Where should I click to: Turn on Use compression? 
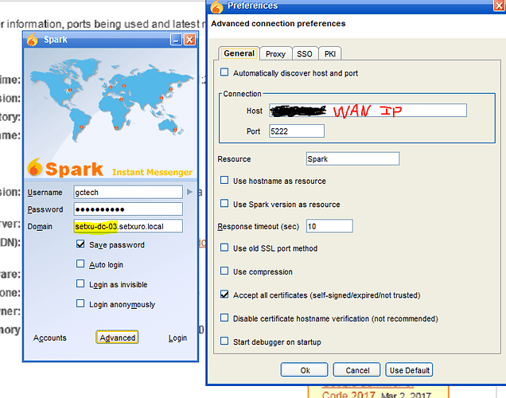pos(224,271)
